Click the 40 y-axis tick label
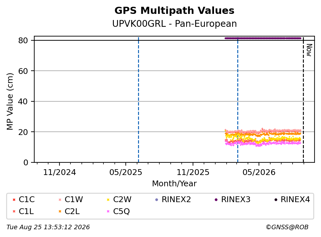Screen dimensions: 321x237 pyautogui.click(x=23, y=101)
